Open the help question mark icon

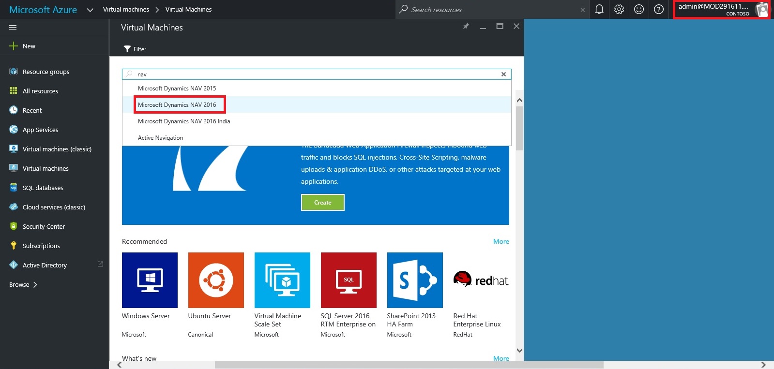click(x=658, y=9)
